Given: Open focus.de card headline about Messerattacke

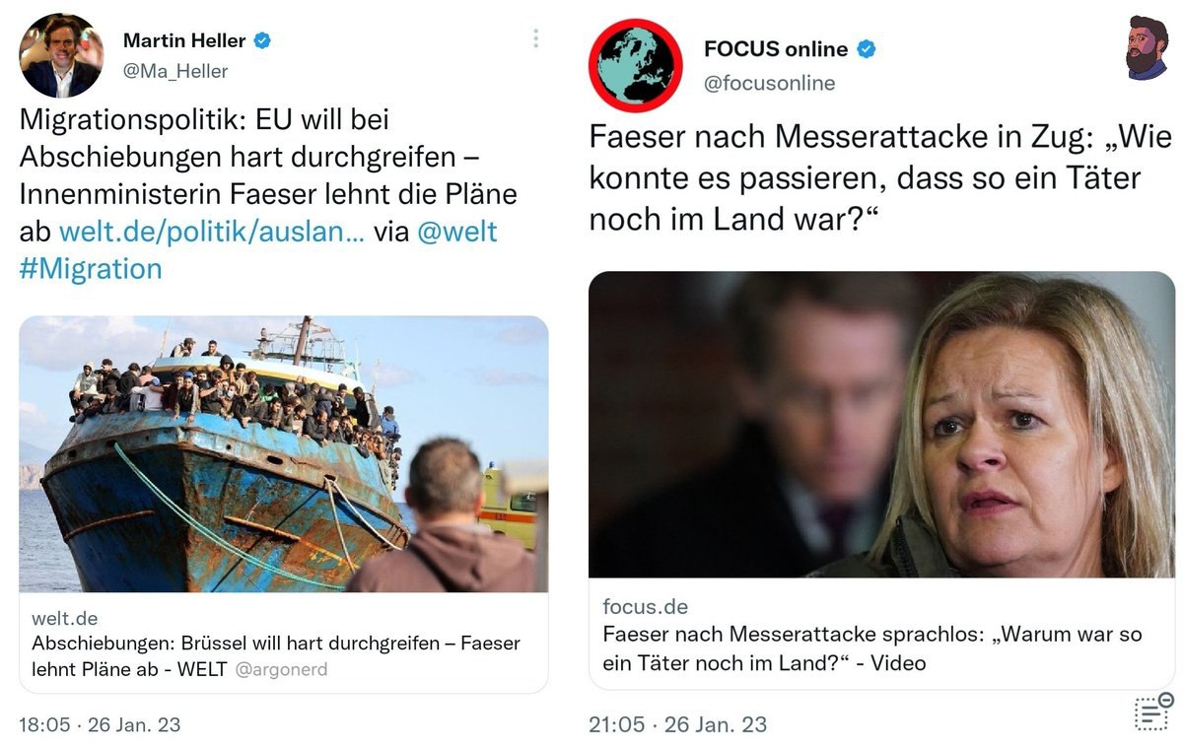Looking at the screenshot, I should pos(872,648).
